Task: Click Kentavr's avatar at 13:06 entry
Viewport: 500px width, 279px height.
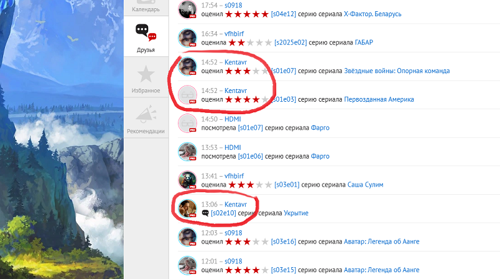Action: click(x=187, y=208)
